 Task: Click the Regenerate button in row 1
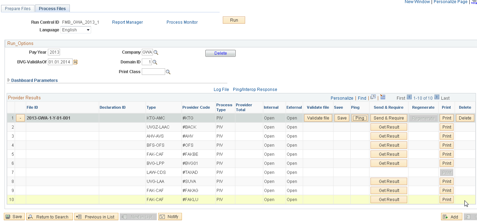point(423,118)
